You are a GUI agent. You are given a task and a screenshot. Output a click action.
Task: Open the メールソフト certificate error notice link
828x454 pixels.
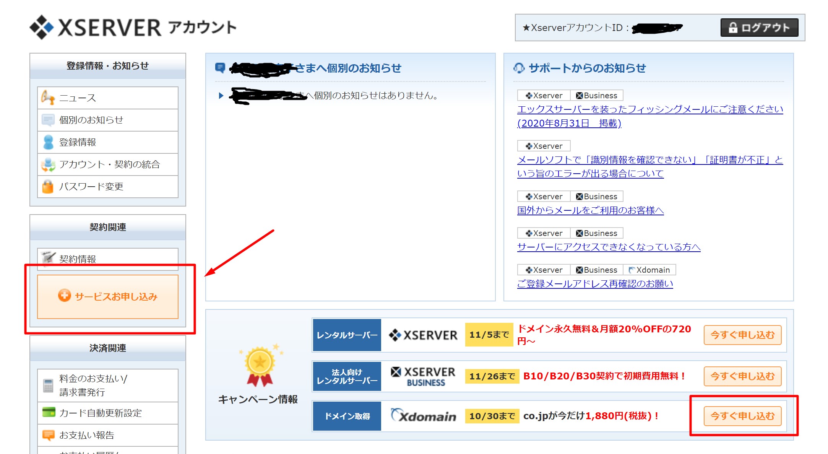650,167
